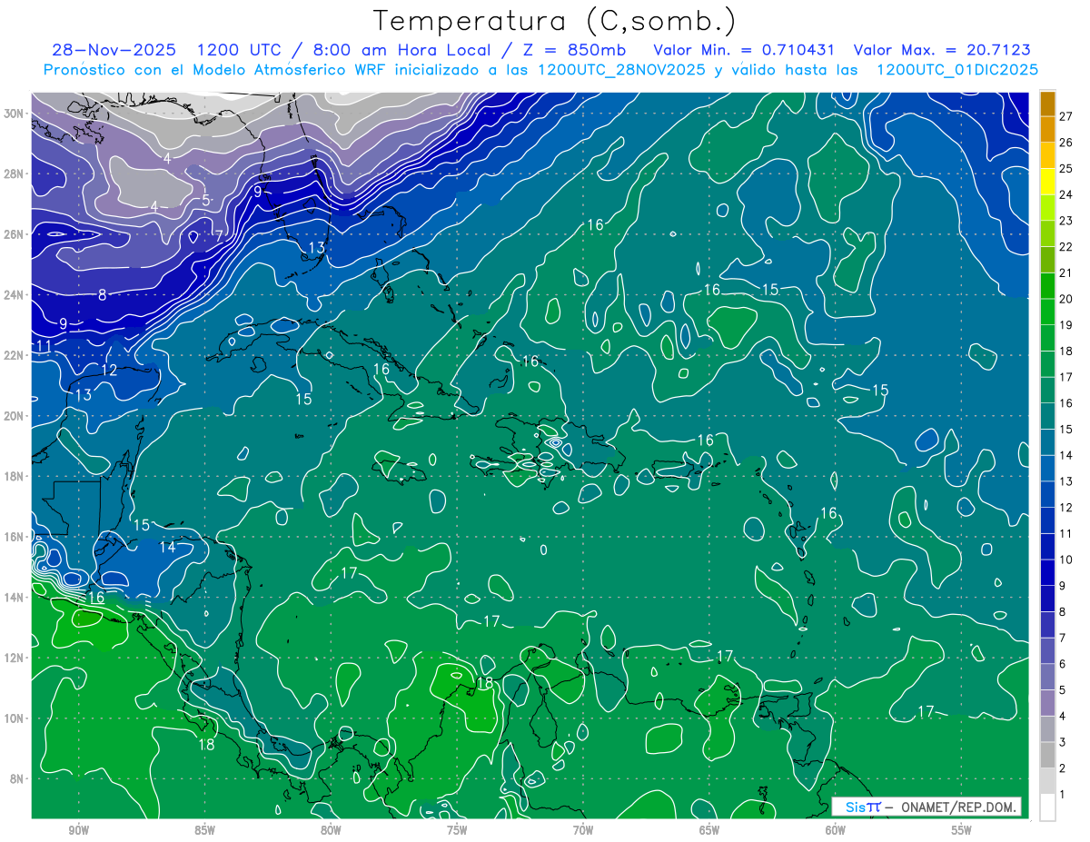Click the 90W longitude axis label
Image resolution: width=1090 pixels, height=842 pixels.
tap(78, 830)
